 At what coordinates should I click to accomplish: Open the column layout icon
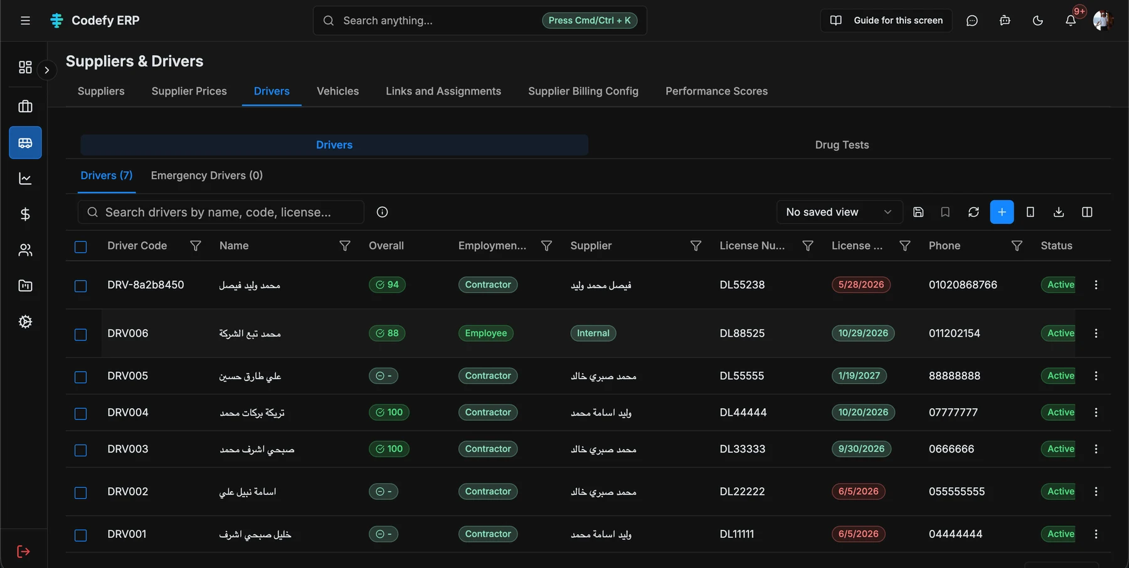tap(1087, 212)
